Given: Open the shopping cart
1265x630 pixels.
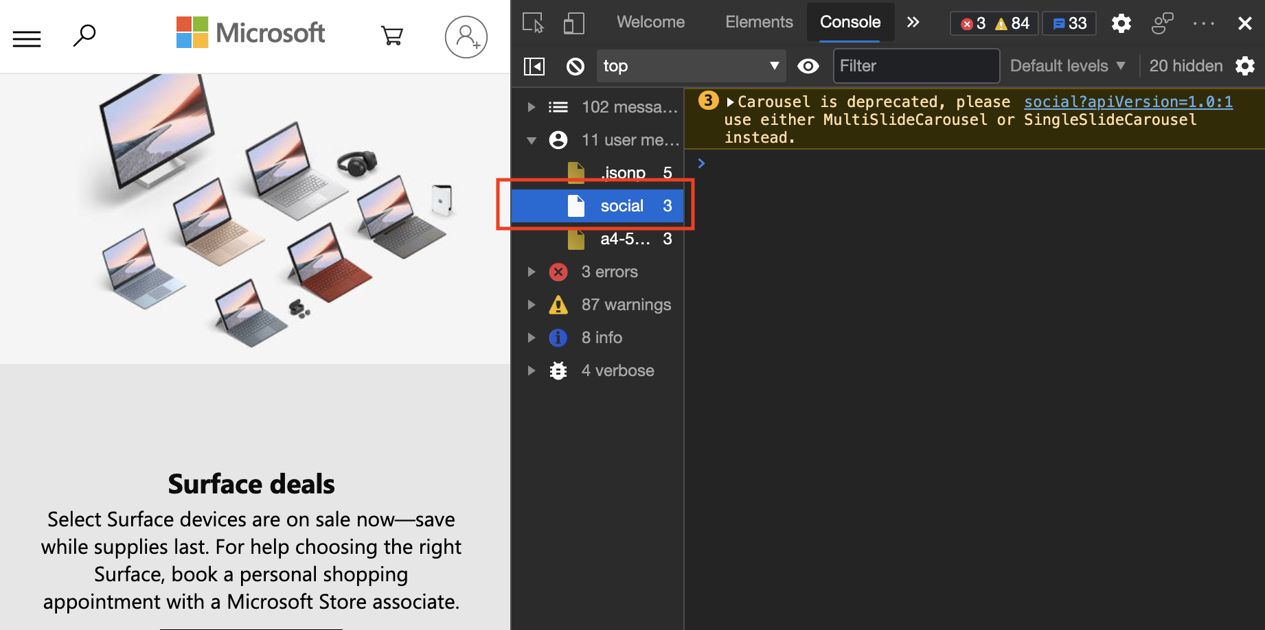Looking at the screenshot, I should click(392, 36).
